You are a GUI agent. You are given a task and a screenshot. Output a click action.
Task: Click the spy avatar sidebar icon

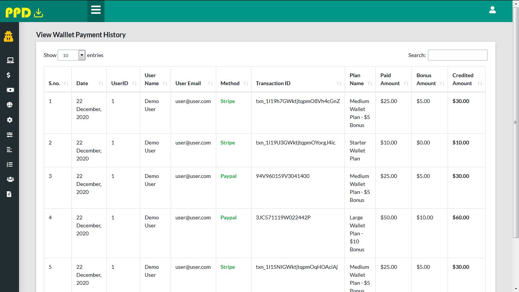9,36
